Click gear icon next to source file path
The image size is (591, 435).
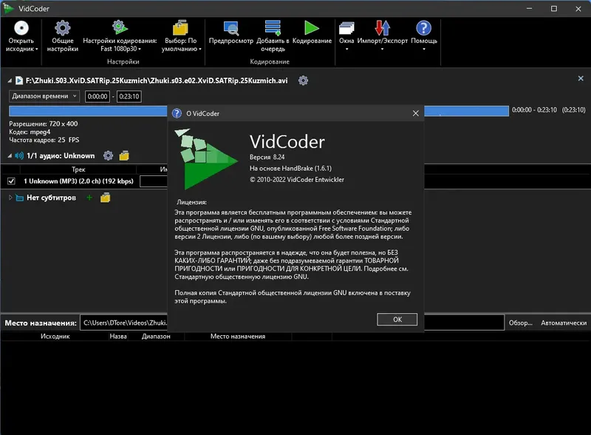[303, 81]
